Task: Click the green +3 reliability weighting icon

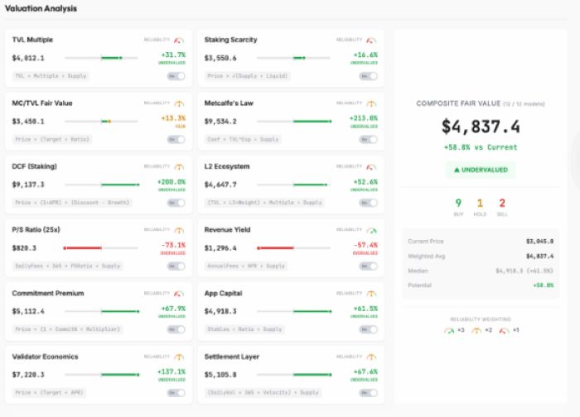Action: pyautogui.click(x=449, y=329)
